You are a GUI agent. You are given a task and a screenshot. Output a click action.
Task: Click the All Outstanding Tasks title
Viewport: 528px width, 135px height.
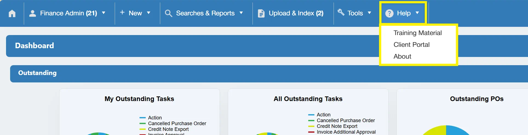tap(308, 99)
